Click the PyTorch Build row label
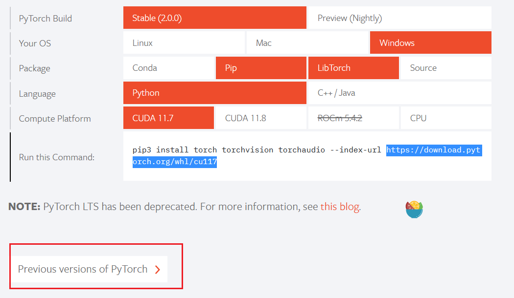 click(x=45, y=18)
